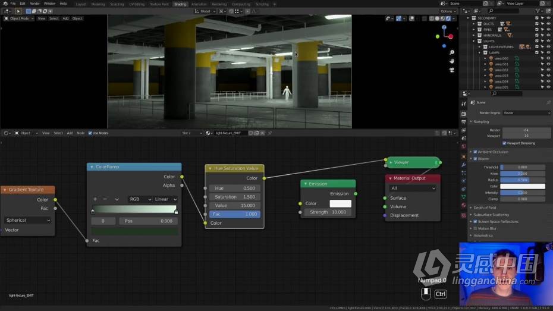Open the Texture properties tab
Image resolution: width=553 pixels, height=311 pixels.
click(x=463, y=215)
